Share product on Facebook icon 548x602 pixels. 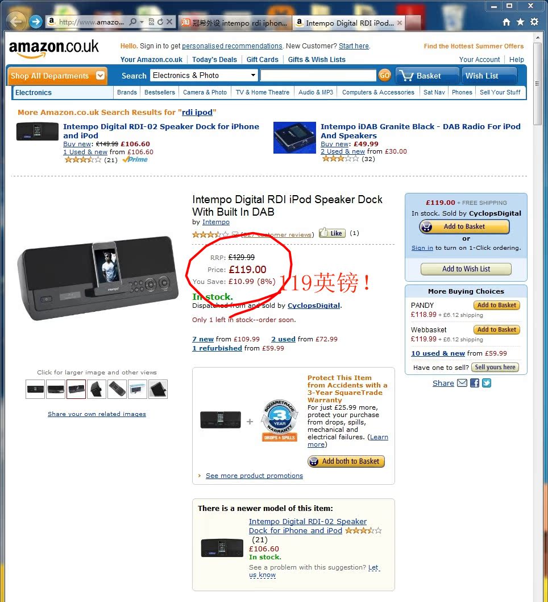click(474, 383)
